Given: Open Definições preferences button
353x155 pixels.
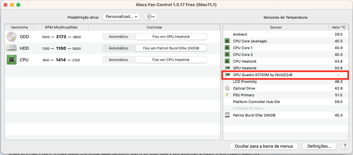Looking at the screenshot, I should point(319,146).
